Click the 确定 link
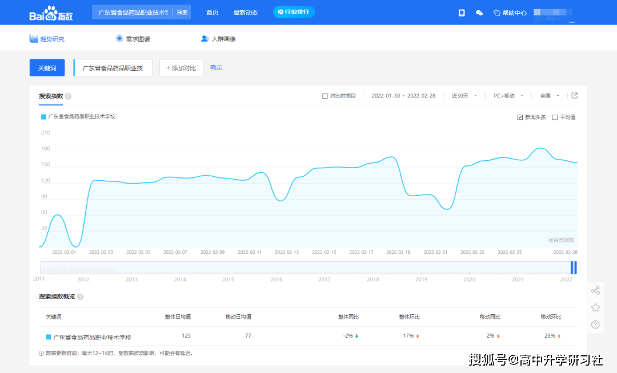Screen dimensions: 617x373 point(216,67)
